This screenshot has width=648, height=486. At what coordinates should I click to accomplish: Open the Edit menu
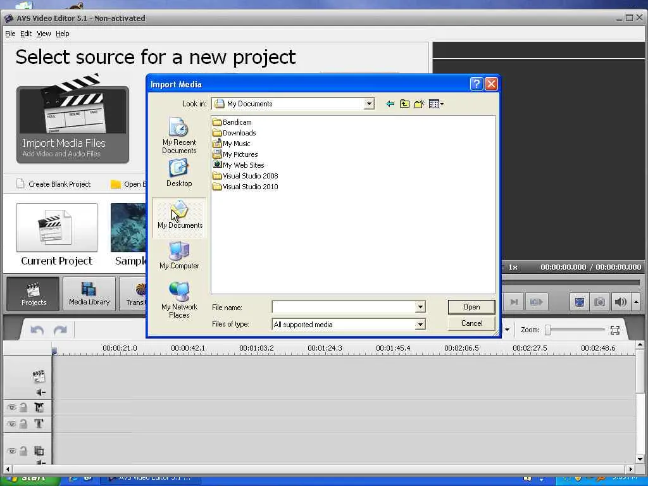pos(26,34)
